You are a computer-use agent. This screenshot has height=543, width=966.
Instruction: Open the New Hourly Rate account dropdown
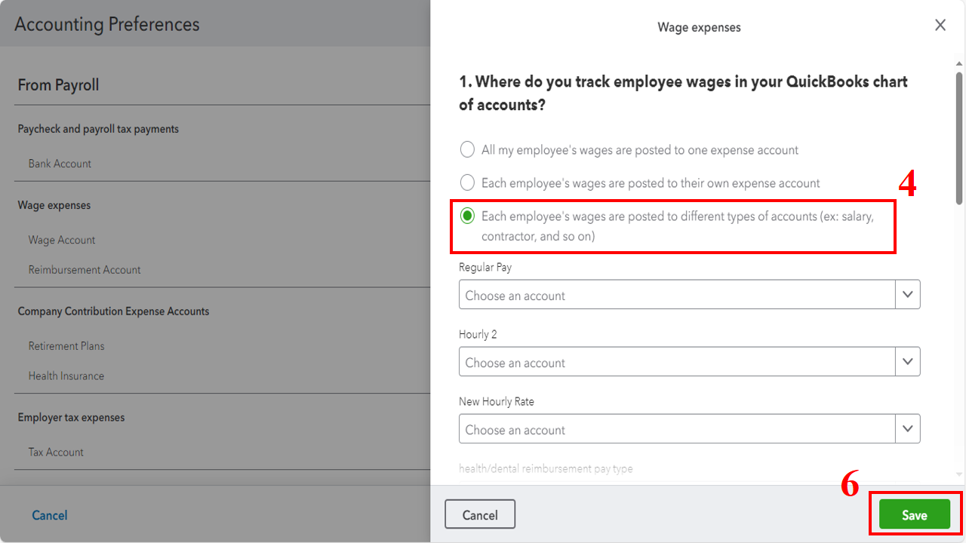pos(908,428)
